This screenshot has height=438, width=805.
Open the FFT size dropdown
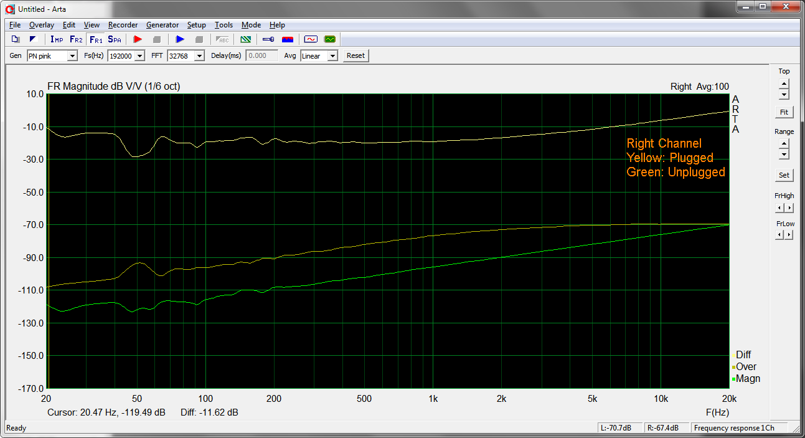pyautogui.click(x=199, y=56)
